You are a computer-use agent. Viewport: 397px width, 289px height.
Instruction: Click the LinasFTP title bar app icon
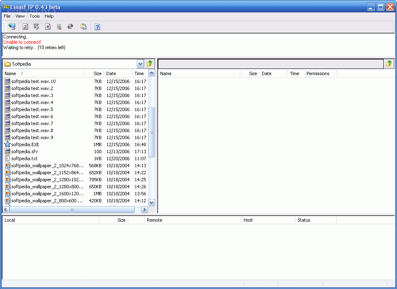(x=6, y=7)
